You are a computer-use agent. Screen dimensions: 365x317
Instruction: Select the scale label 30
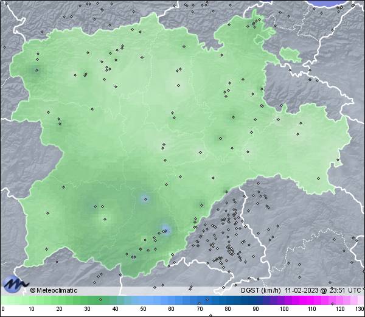(x=87, y=309)
